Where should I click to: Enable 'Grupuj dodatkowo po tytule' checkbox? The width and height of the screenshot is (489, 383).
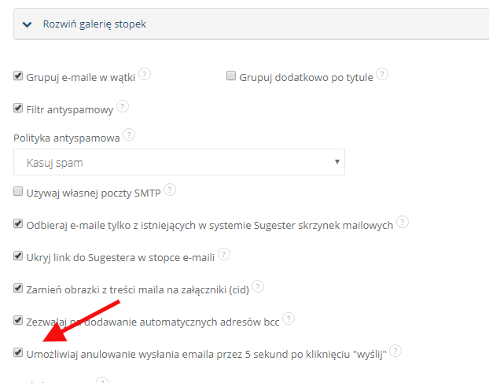pos(231,75)
